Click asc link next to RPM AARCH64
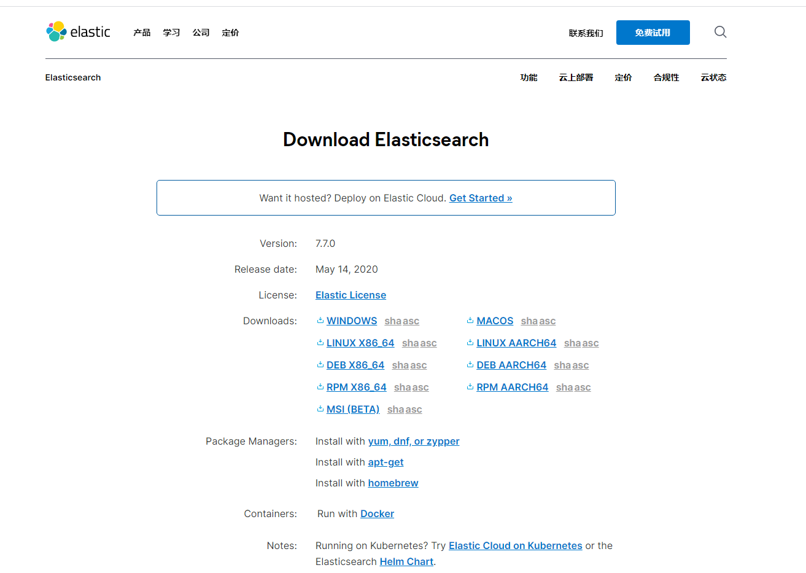 click(583, 388)
